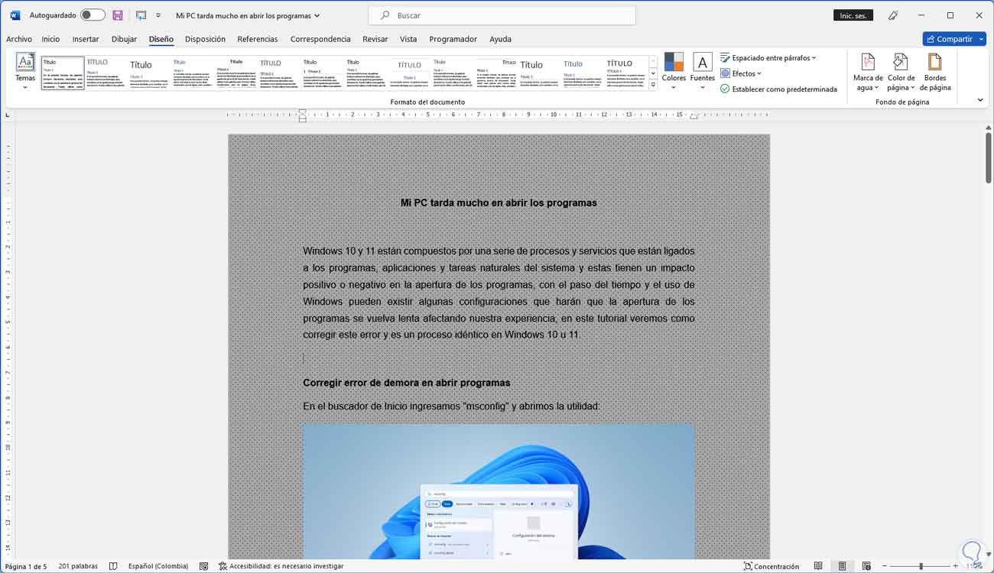Screen dimensions: 994x573
Task: Open the Ayuda tab
Action: tap(500, 39)
